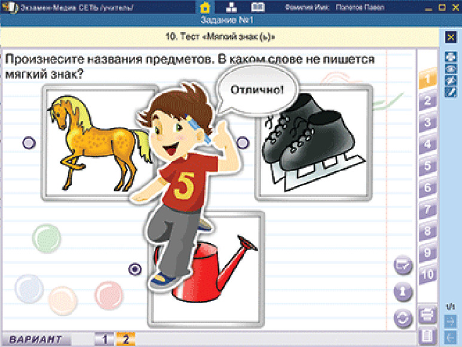The width and height of the screenshot is (462, 347).
Task: Open the notebook icon below the printer
Action: [x=427, y=336]
